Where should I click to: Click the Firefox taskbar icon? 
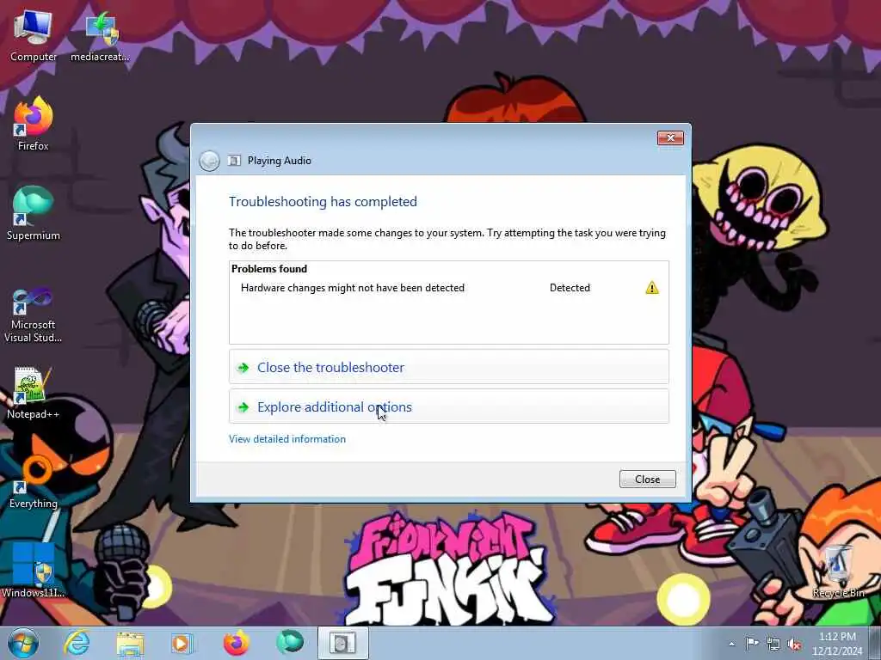pyautogui.click(x=237, y=643)
